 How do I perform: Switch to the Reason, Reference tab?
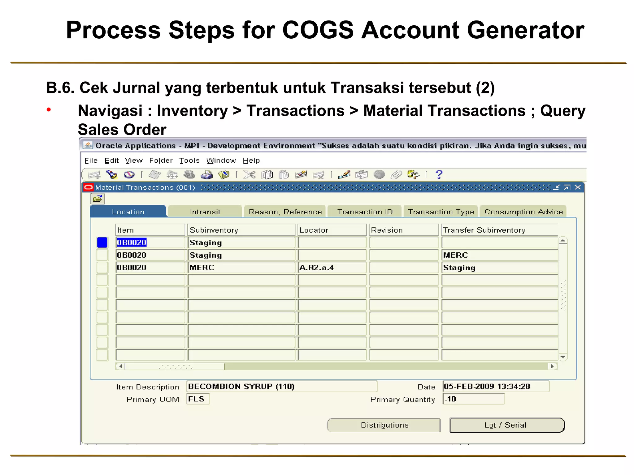click(285, 212)
